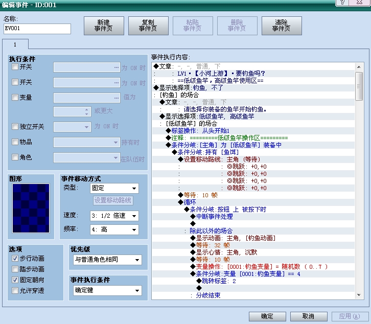Click the 新建事件页 button
The height and width of the screenshot is (324, 371).
point(104,26)
